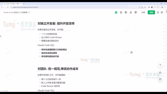Image resolution: width=167 pixels, height=94 pixels.
Task: Click the back-to-top floating button
Action: [x=160, y=65]
